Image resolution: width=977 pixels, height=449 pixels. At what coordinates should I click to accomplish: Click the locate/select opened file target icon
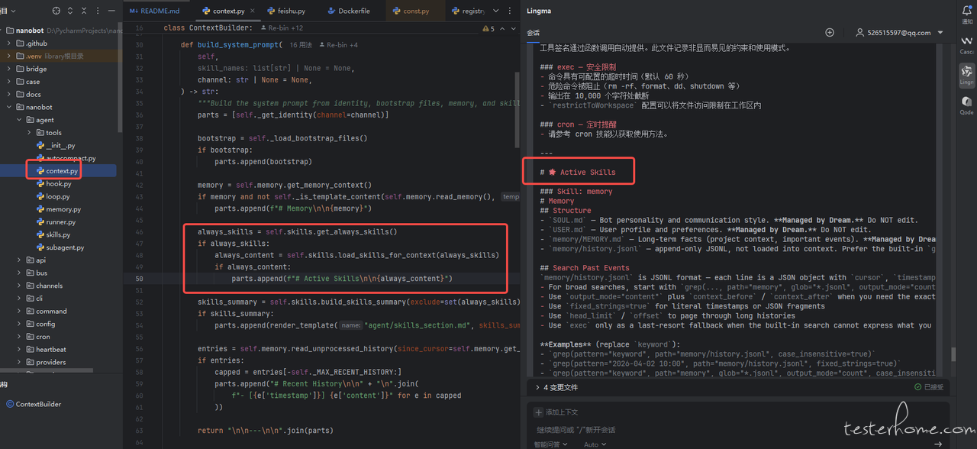pyautogui.click(x=56, y=11)
